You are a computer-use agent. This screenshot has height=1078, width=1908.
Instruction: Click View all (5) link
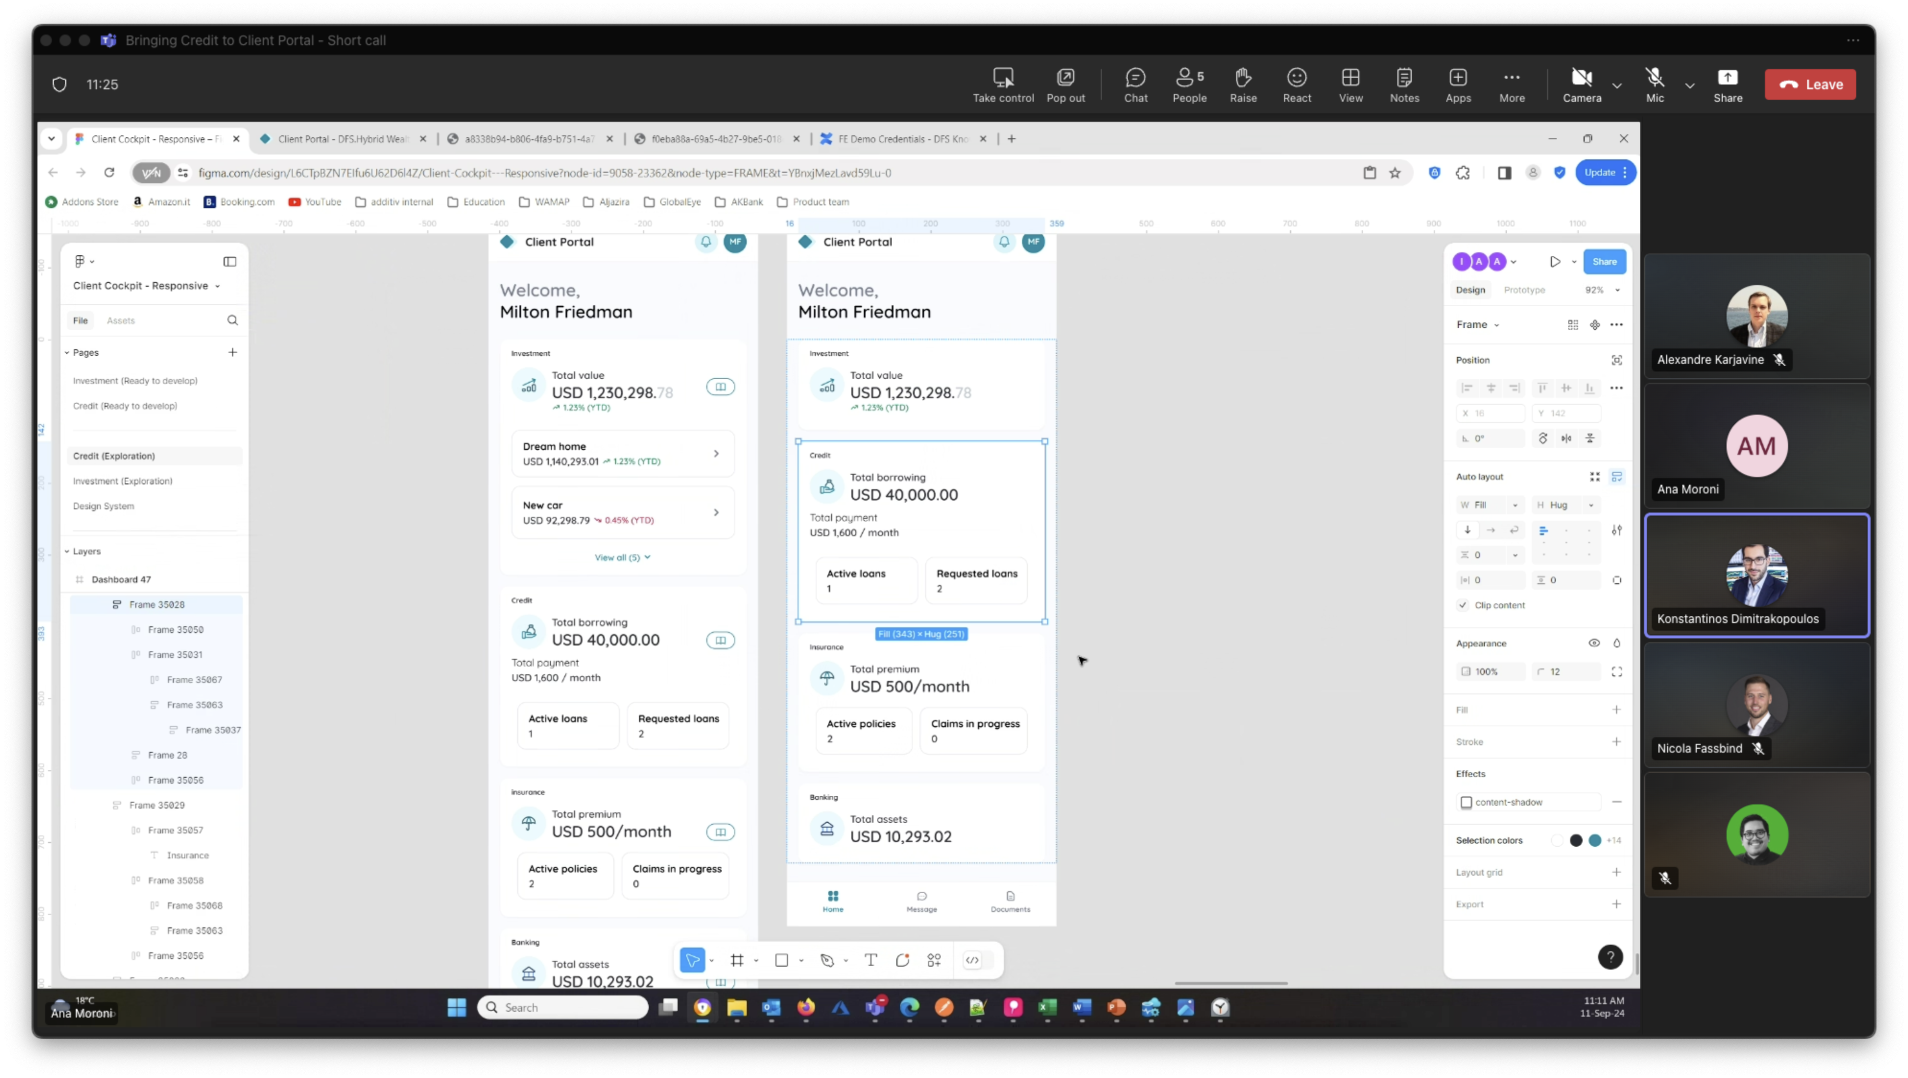point(622,557)
